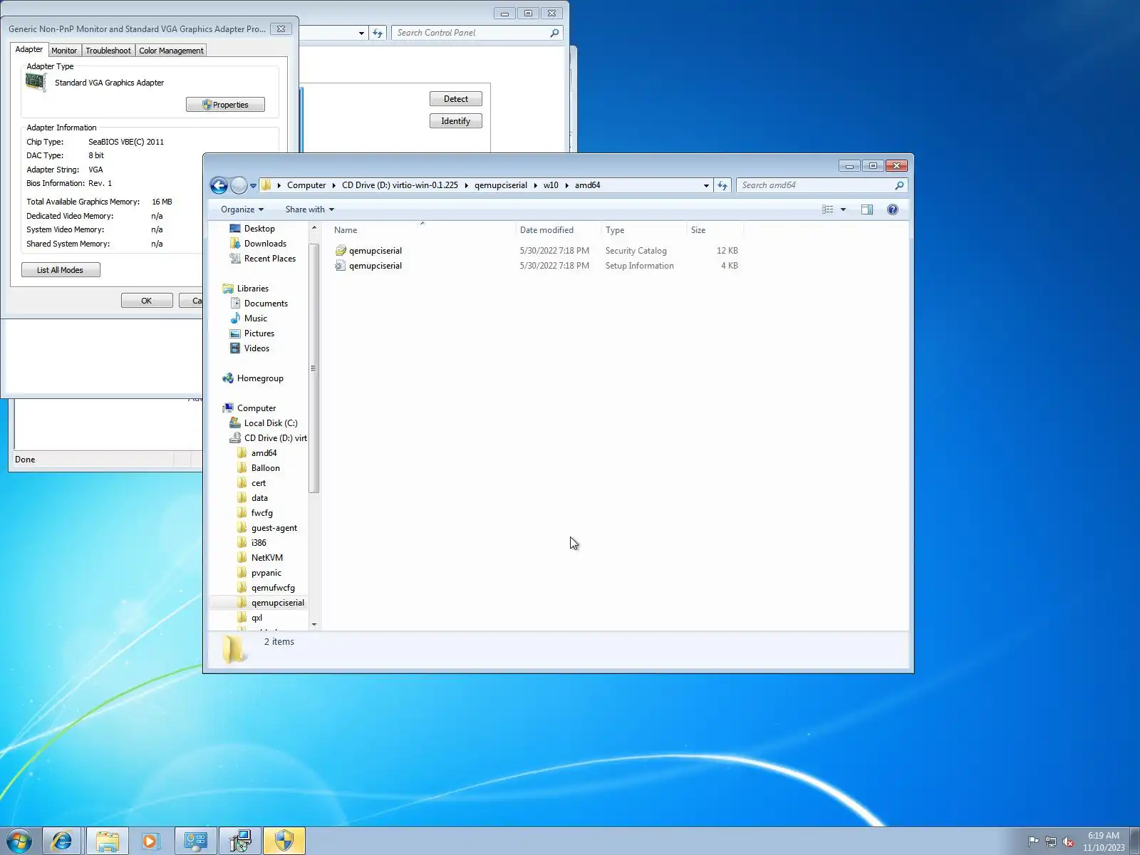Click the Search Control Panel field
1140x855 pixels.
coord(472,33)
